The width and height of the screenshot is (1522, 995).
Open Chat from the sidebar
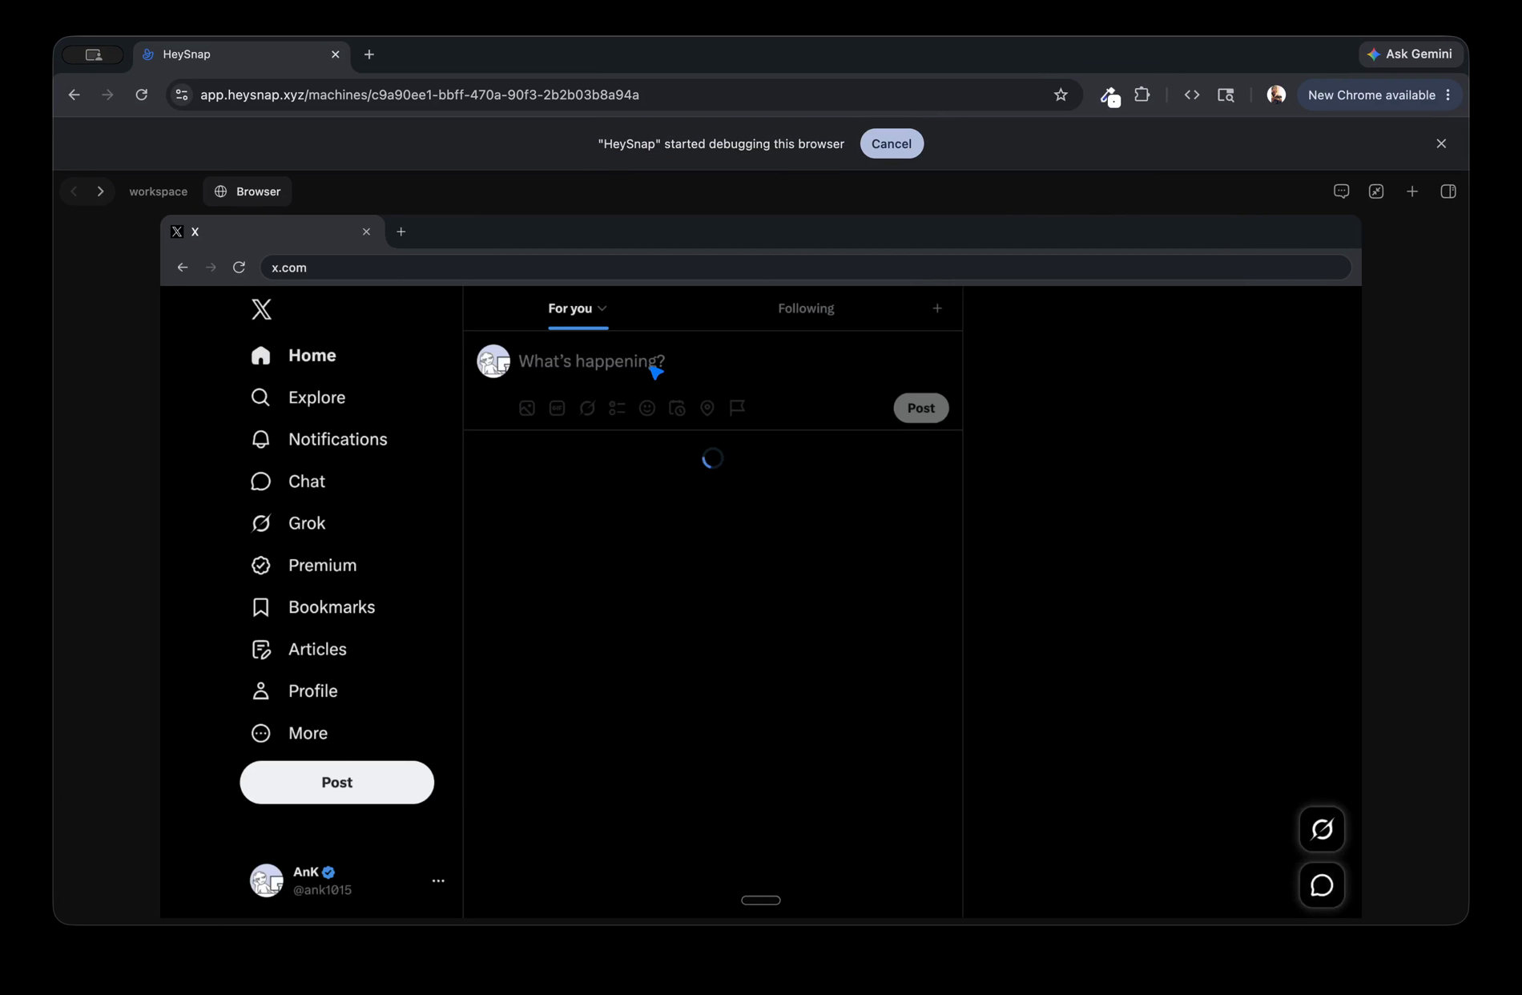pos(288,481)
